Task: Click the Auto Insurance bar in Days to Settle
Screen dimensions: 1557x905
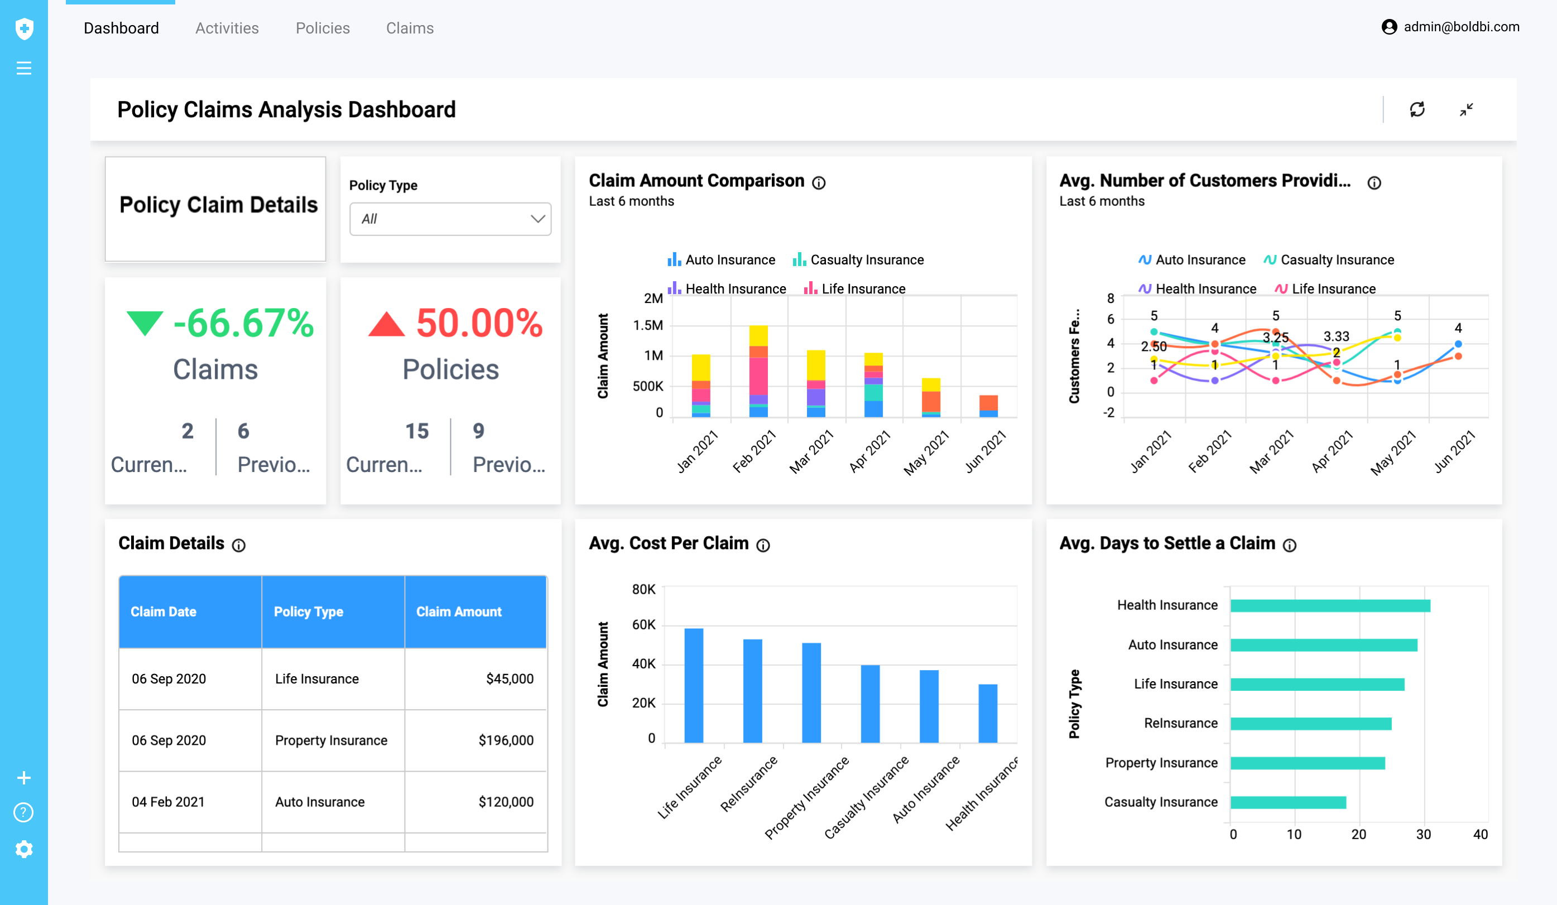Action: 1324,646
